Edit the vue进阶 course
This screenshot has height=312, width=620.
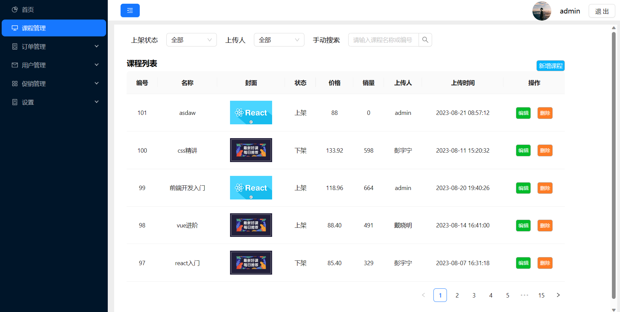(523, 225)
